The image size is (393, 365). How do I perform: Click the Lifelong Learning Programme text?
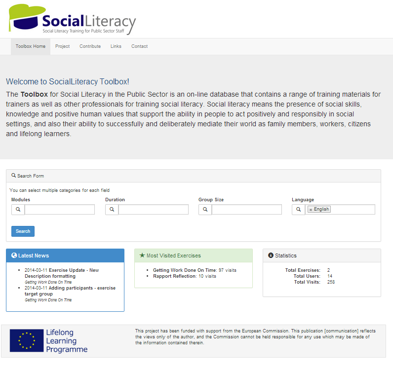[x=67, y=341]
